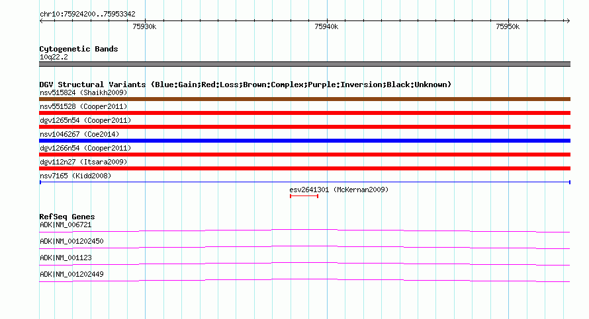589x319 pixels.
Task: Select the red dgv112n27 loss bar
Action: tap(304, 168)
